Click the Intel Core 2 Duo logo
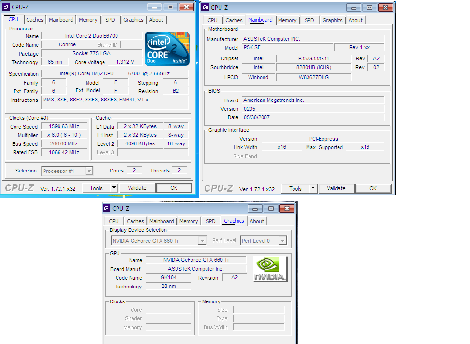This screenshot has height=344, width=470. (x=167, y=49)
